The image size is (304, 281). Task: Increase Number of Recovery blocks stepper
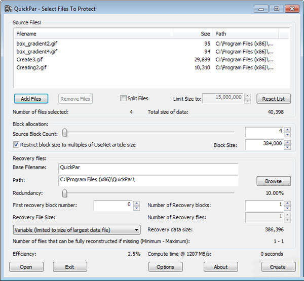(287, 203)
